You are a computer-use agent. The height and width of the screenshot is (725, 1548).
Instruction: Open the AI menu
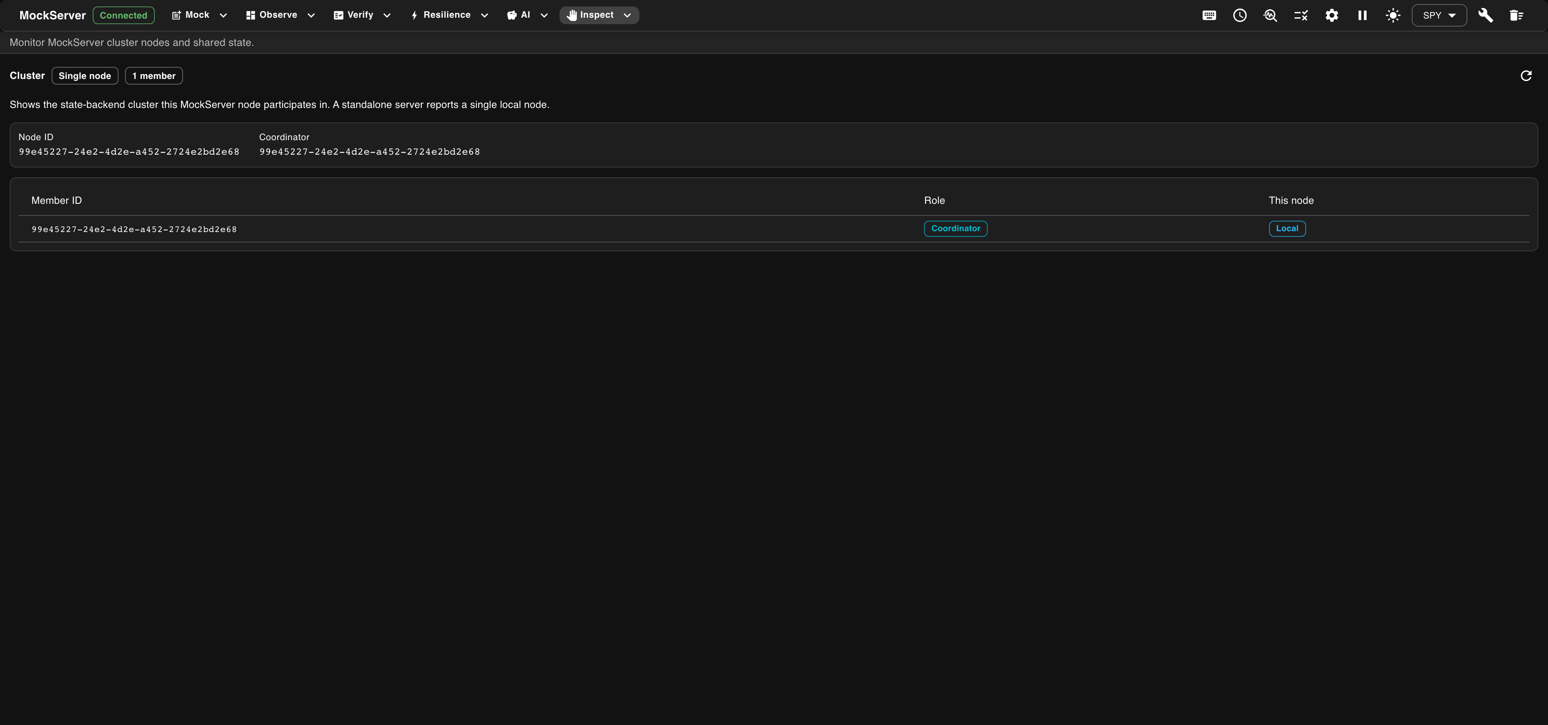point(527,15)
